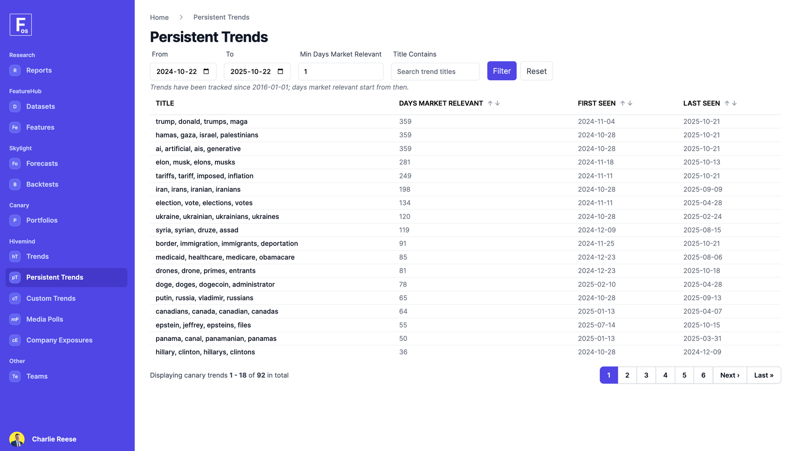795x451 pixels.
Task: Apply filters with the Filter button
Action: 502,71
